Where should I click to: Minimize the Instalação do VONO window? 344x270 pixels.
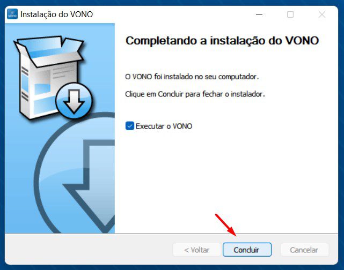coord(259,14)
